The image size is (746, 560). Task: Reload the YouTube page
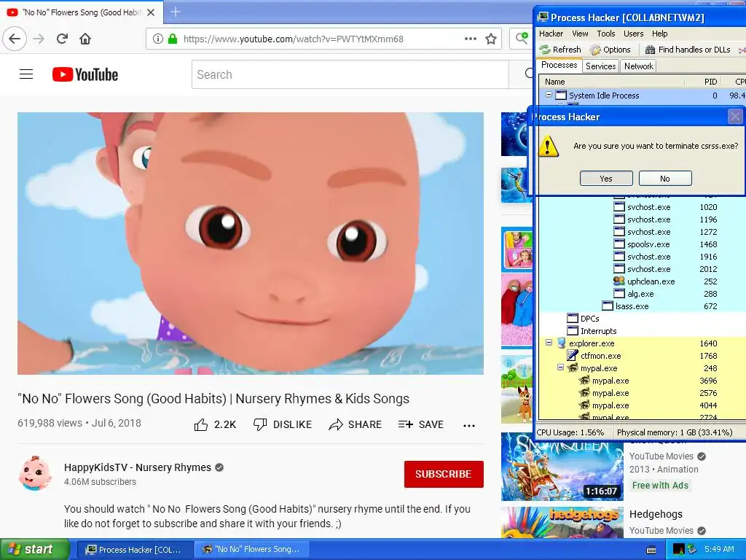coord(62,39)
